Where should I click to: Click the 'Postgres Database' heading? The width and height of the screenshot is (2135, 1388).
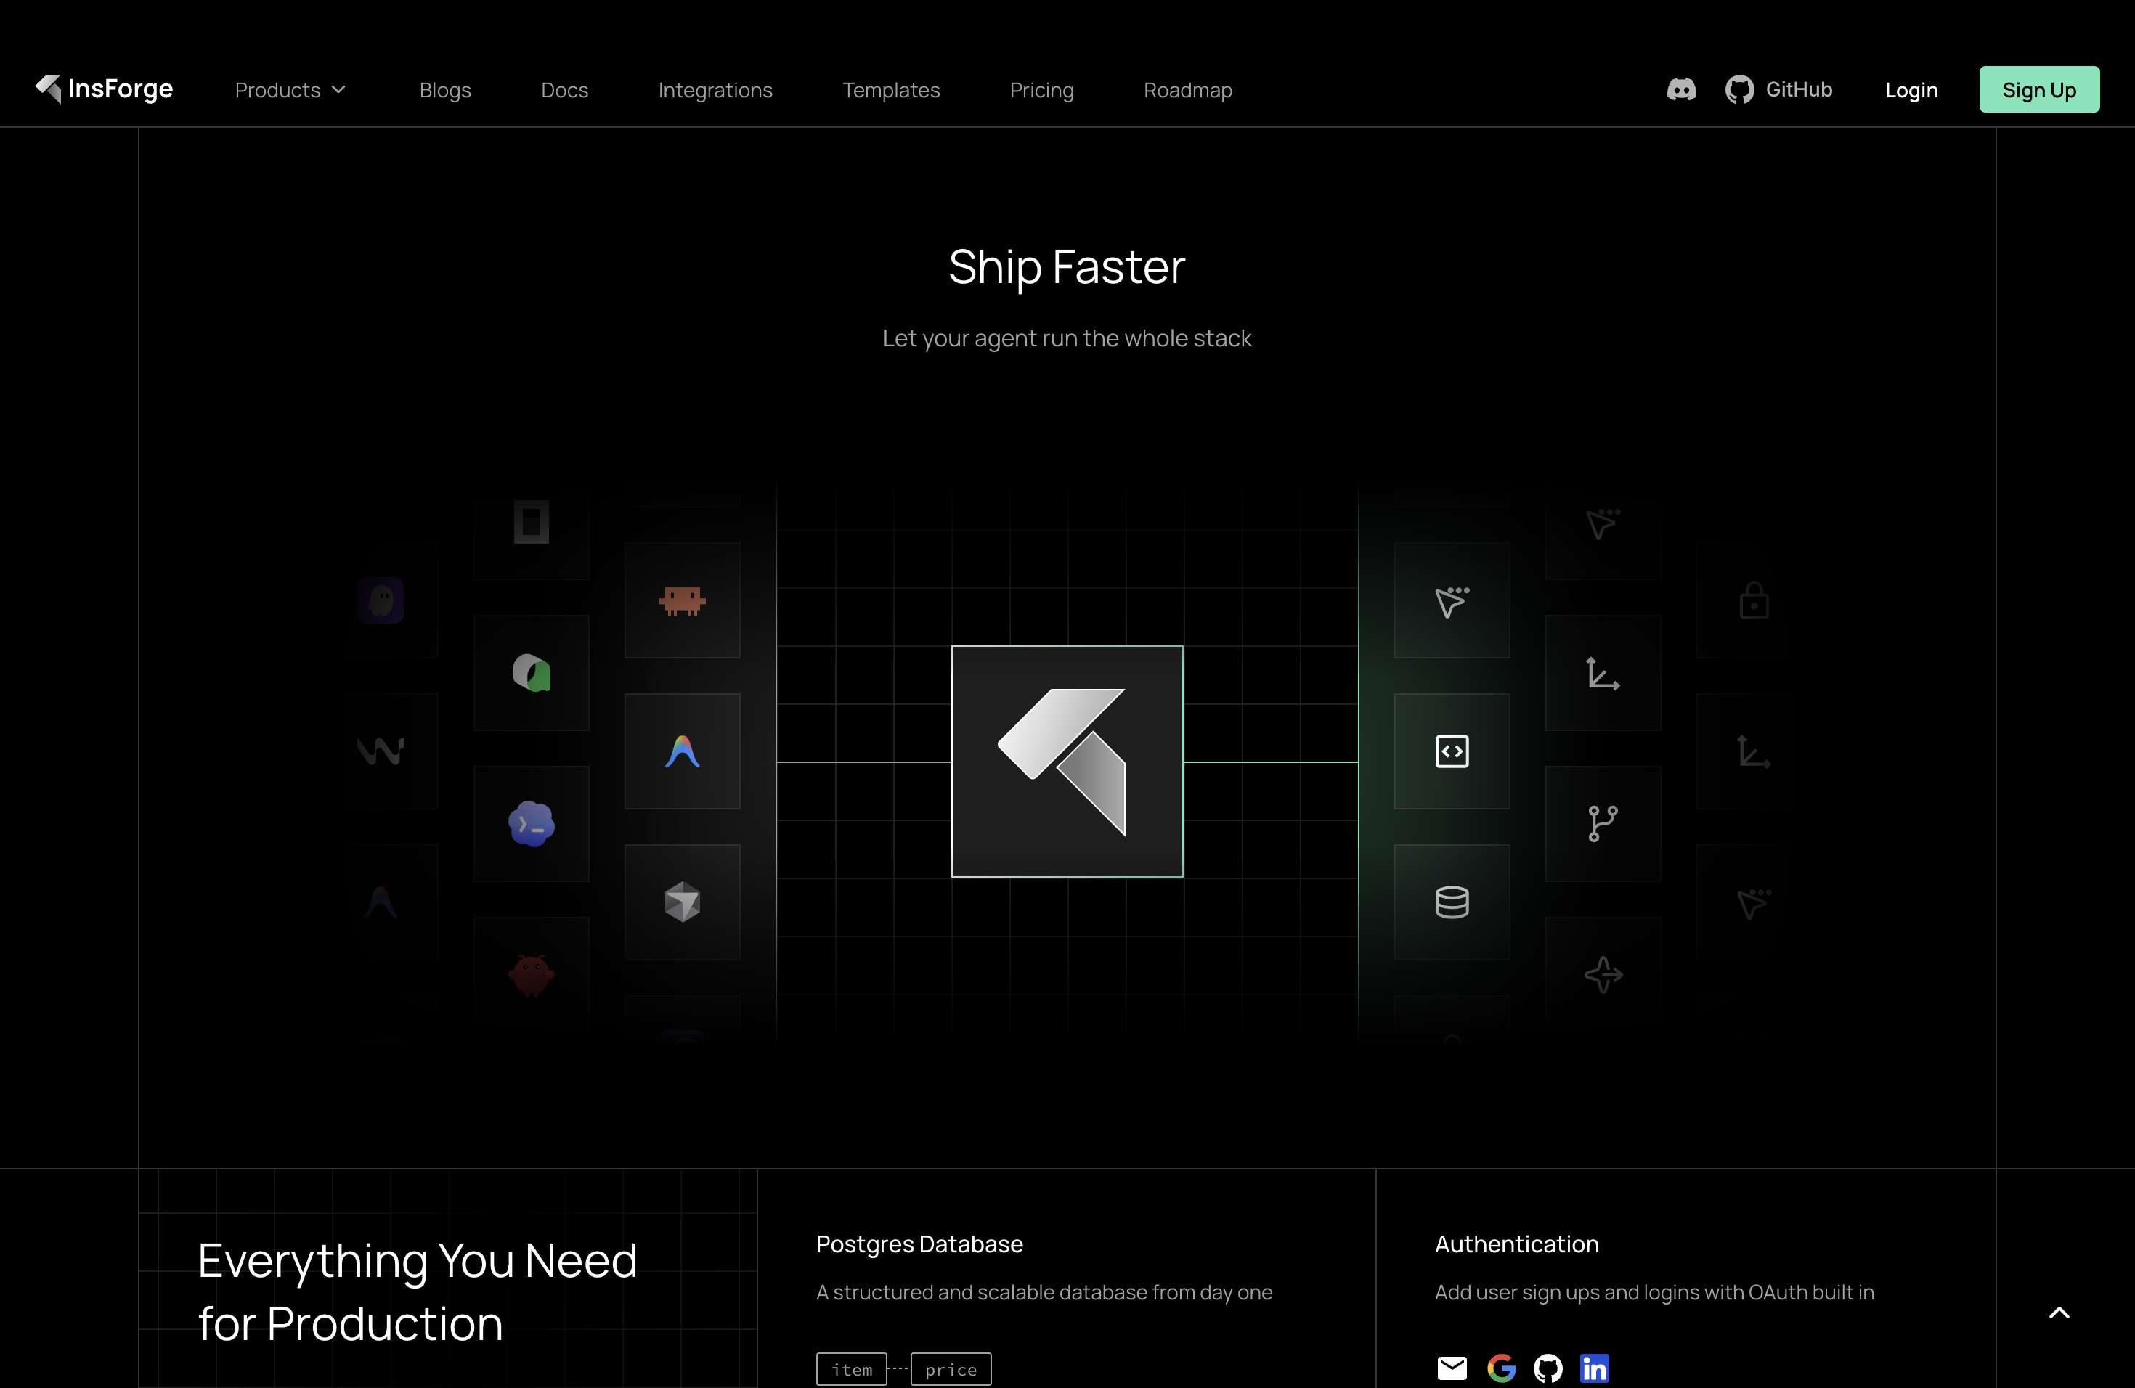[919, 1244]
